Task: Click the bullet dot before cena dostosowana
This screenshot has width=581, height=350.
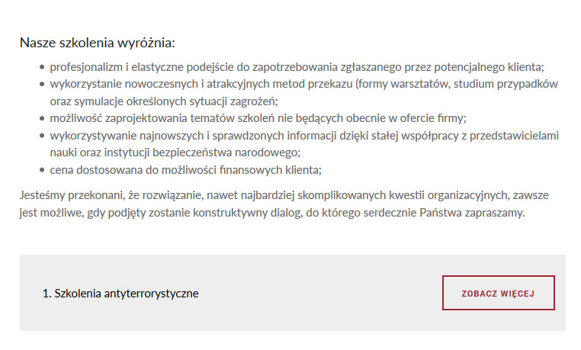Action: (41, 169)
